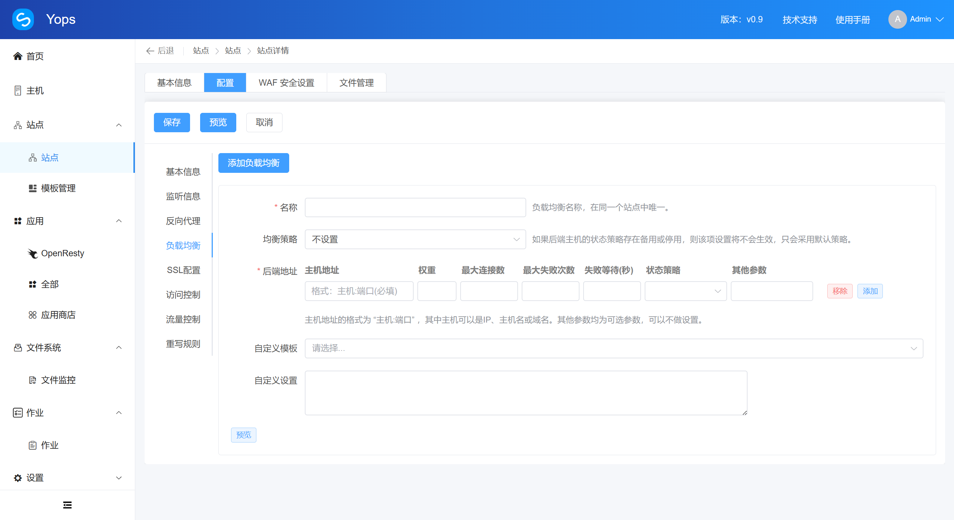This screenshot has width=954, height=520.
Task: Click the Yops logo icon
Action: (x=23, y=19)
